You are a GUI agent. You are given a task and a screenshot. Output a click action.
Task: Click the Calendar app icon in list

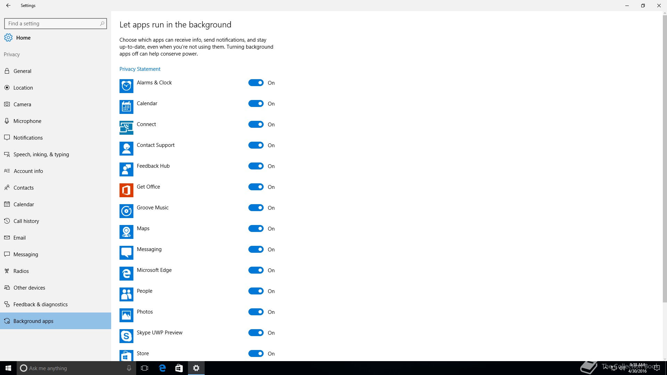click(126, 107)
